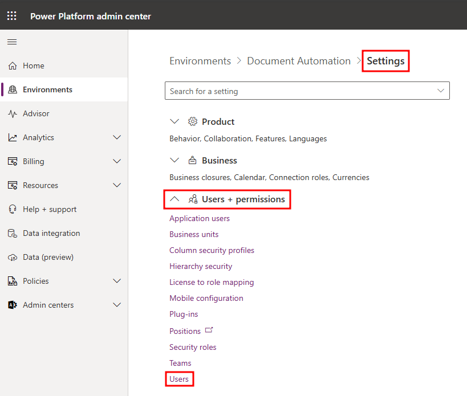Viewport: 467px width, 396px height.
Task: Collapse the Users + permissions section
Action: point(174,199)
